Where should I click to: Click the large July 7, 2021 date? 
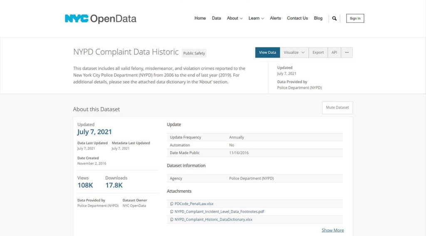(x=94, y=132)
